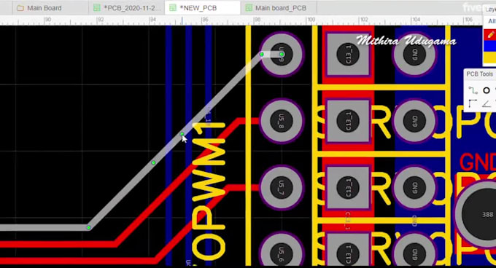Screen dimensions: 496x268
Task: Pick the yellow silkscreen layer swatch
Action: [x=489, y=58]
